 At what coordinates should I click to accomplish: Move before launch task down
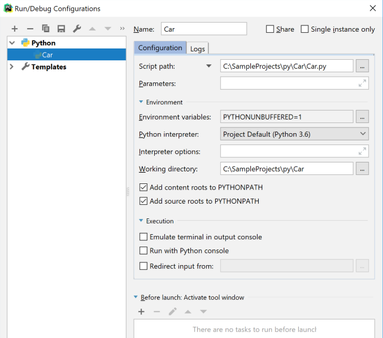point(203,311)
